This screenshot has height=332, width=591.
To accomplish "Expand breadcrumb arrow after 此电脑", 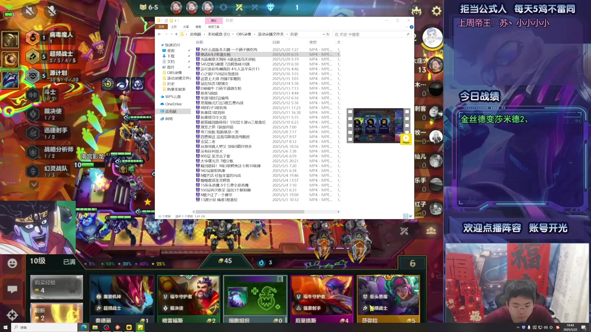I will click(x=204, y=34).
